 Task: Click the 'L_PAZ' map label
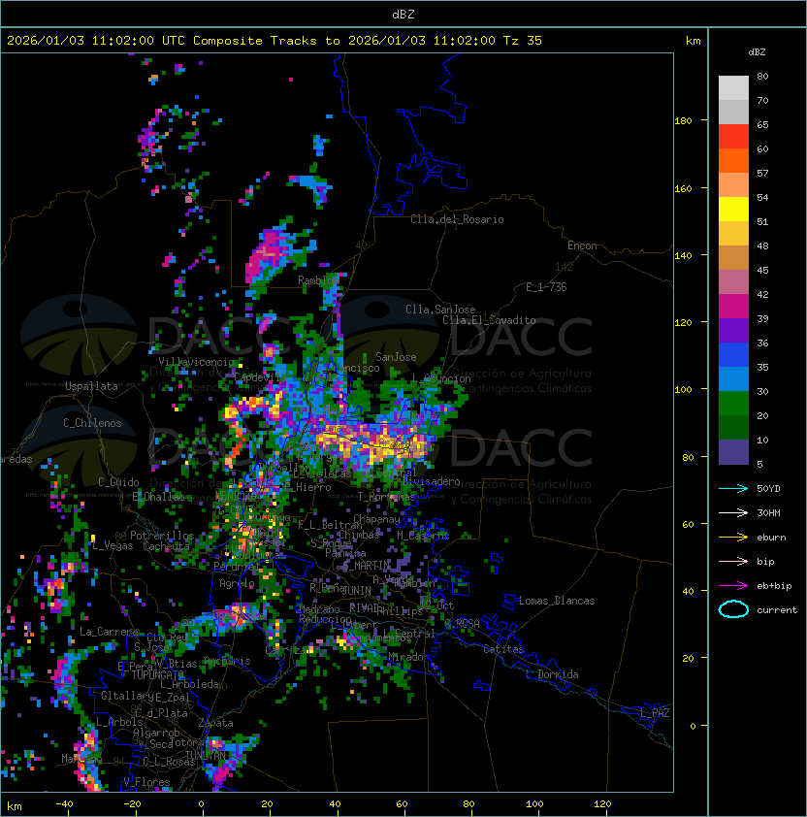[x=655, y=713]
